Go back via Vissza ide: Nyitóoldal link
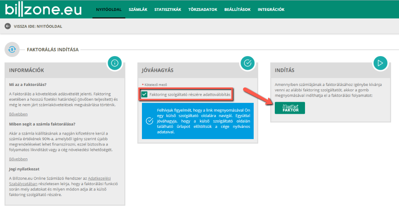Viewport: 399px width, 213px height. pos(38,26)
